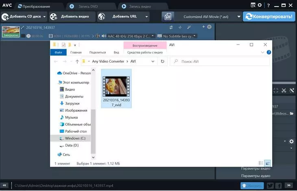The width and height of the screenshot is (297, 191).
Task: Open the Загрузки folder in sidebar
Action: (x=70, y=104)
